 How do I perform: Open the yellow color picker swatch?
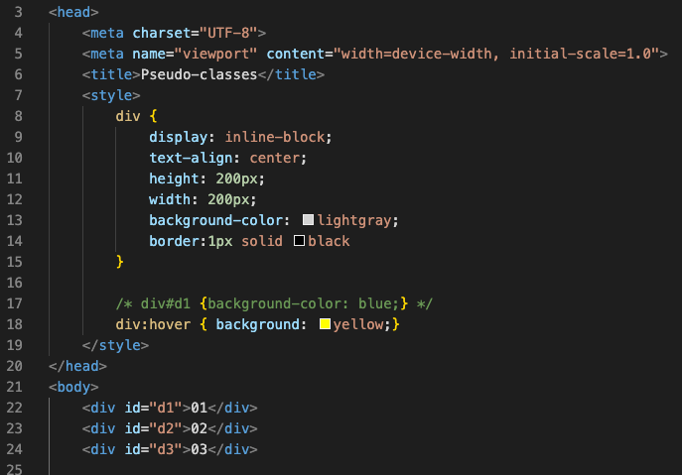click(x=324, y=324)
